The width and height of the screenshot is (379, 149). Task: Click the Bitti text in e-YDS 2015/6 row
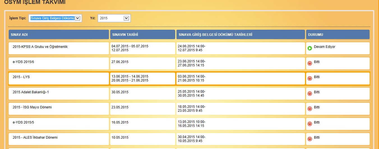[317, 62]
